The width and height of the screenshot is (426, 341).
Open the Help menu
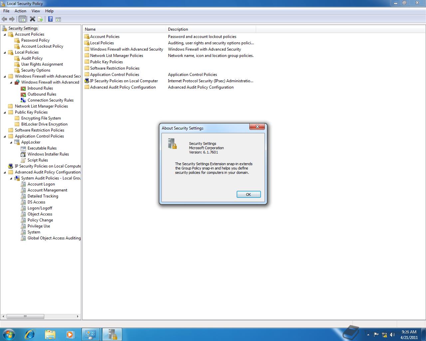coord(49,11)
